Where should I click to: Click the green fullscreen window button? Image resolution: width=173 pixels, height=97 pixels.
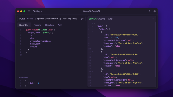point(24,11)
